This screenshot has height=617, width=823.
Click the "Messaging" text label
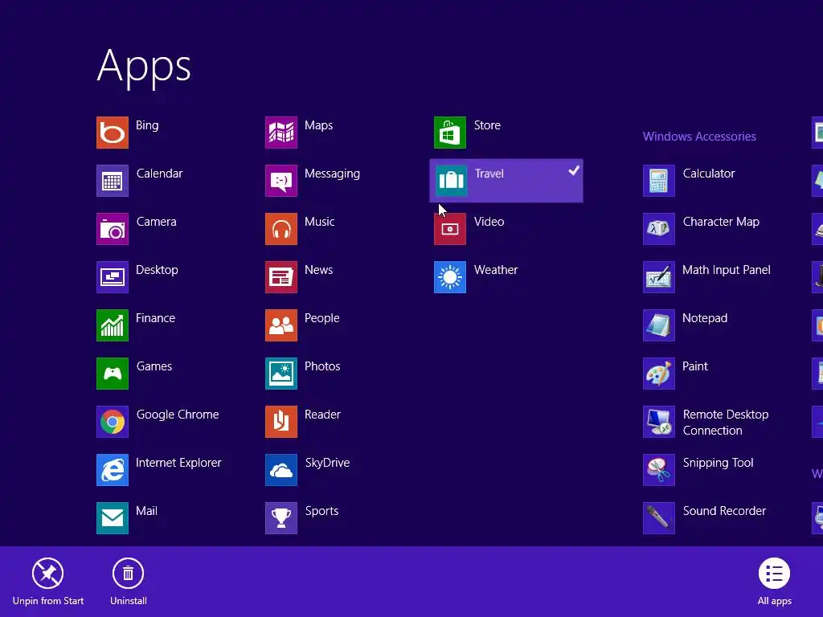coord(332,174)
